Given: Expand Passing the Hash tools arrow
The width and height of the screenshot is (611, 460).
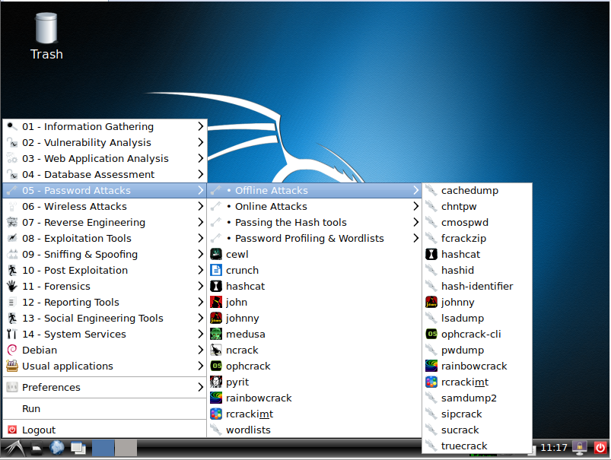Looking at the screenshot, I should [x=415, y=223].
